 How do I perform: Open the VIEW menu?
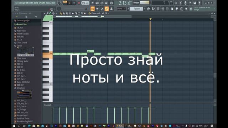tap(36, 3)
